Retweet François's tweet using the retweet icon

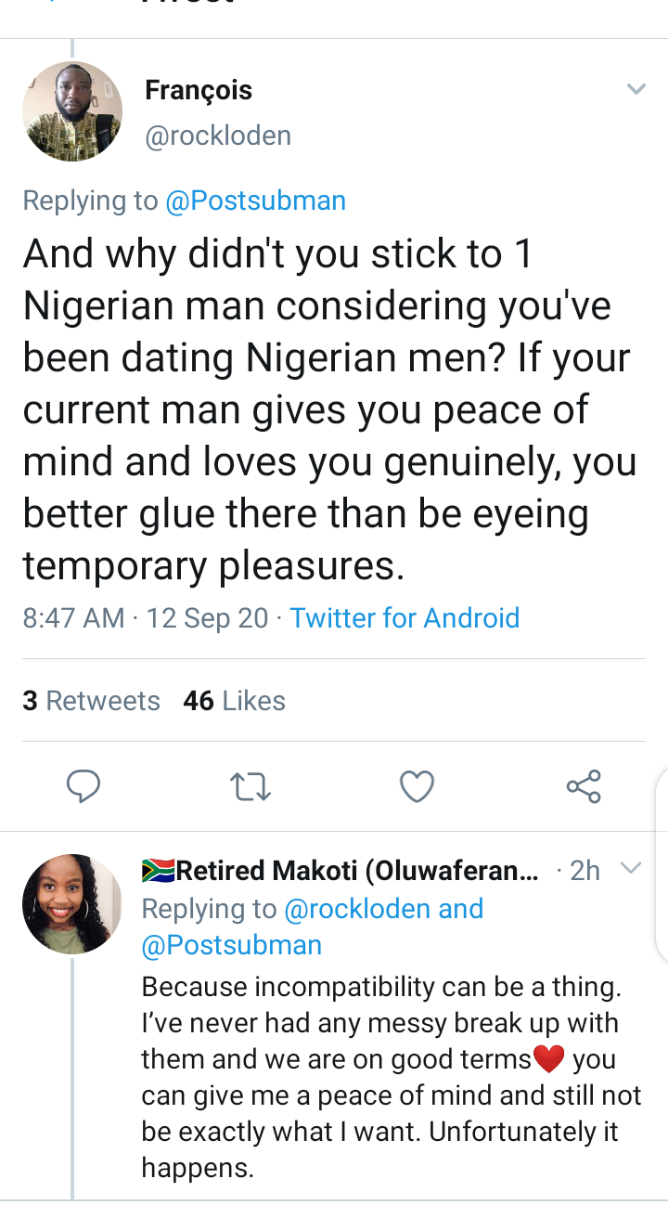coord(250,787)
